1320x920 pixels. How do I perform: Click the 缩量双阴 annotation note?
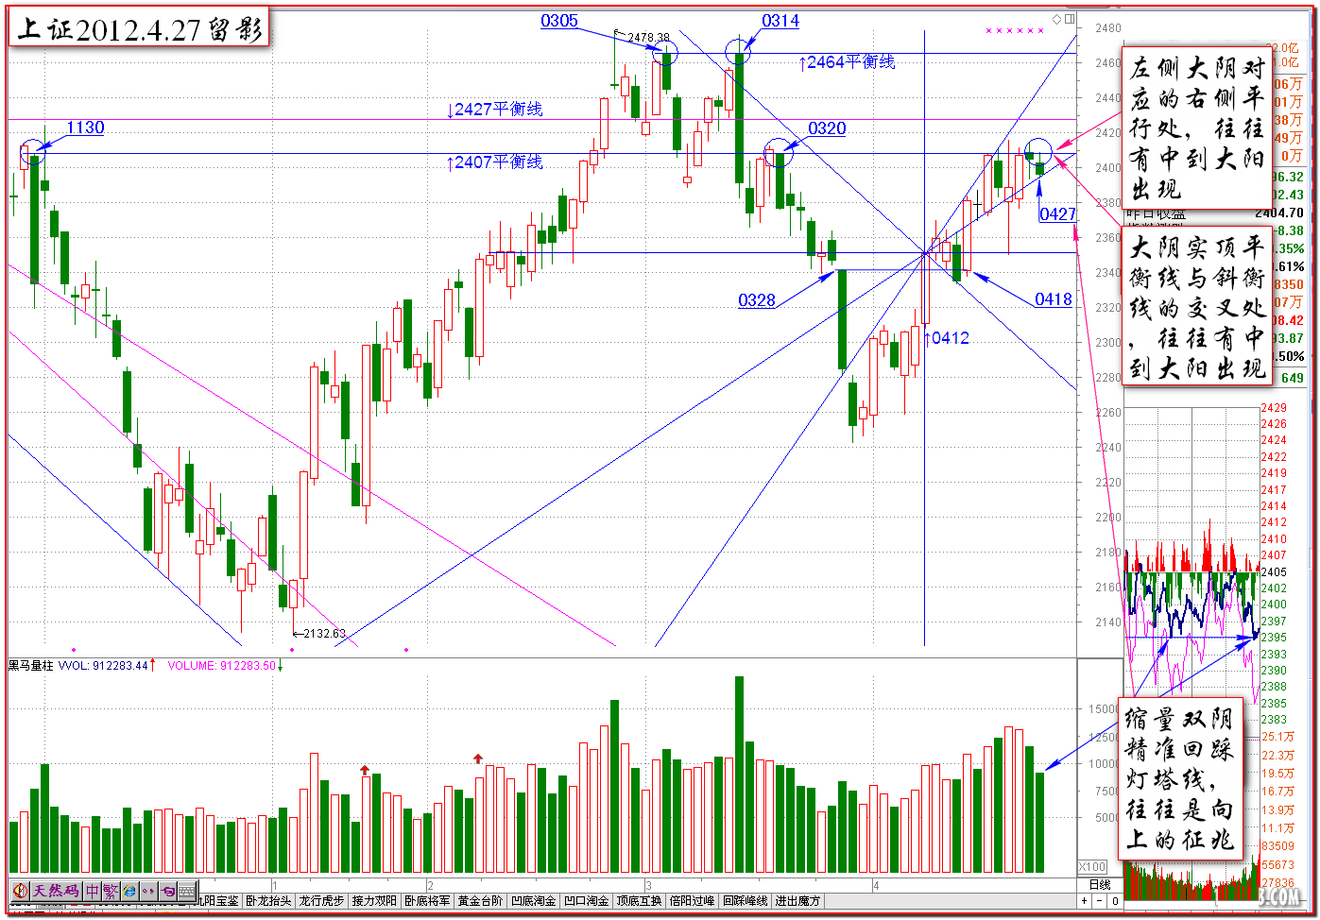click(x=1180, y=778)
